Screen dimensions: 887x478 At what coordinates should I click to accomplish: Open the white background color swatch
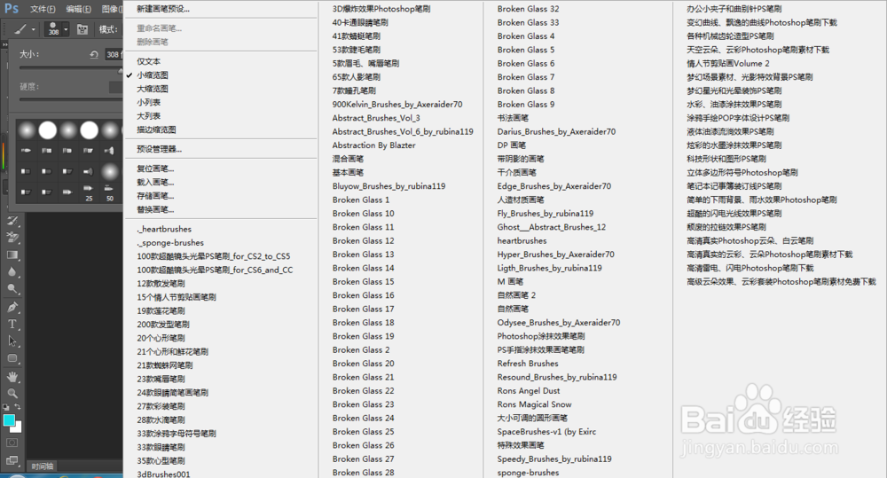coord(18,428)
